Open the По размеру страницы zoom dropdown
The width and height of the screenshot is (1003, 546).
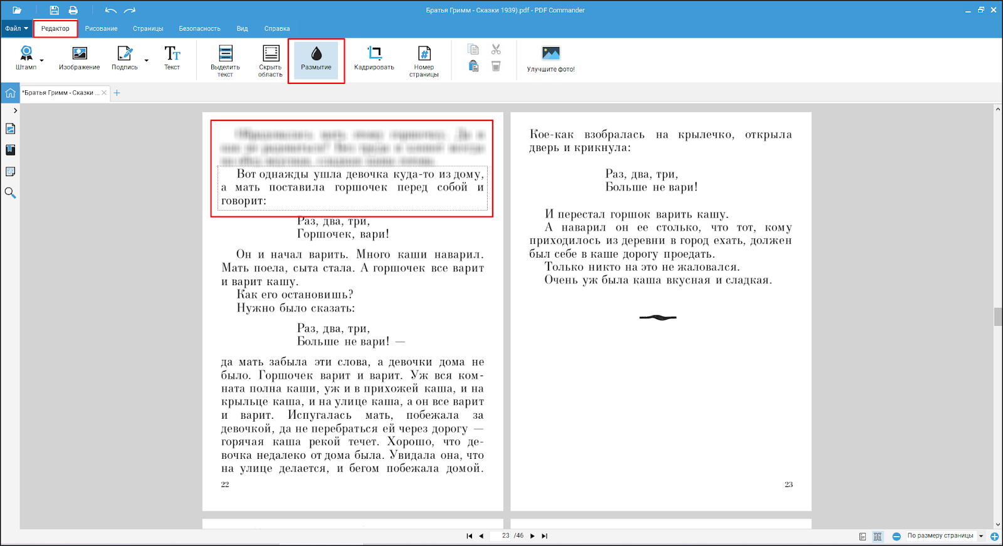click(945, 536)
